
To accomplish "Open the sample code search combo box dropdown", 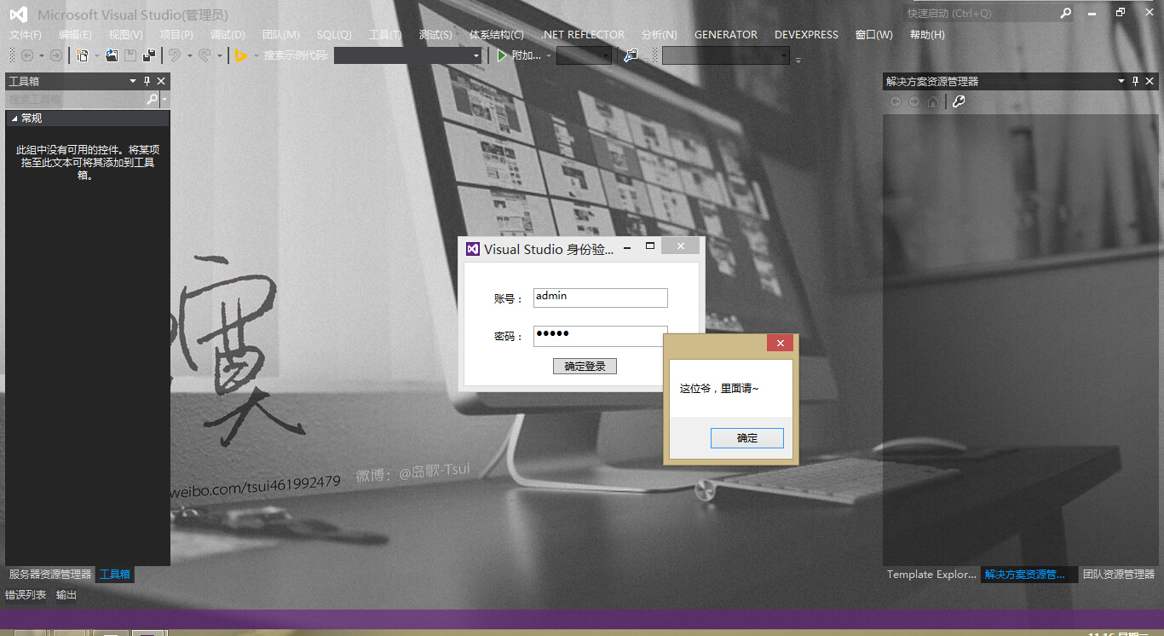I will coord(476,56).
